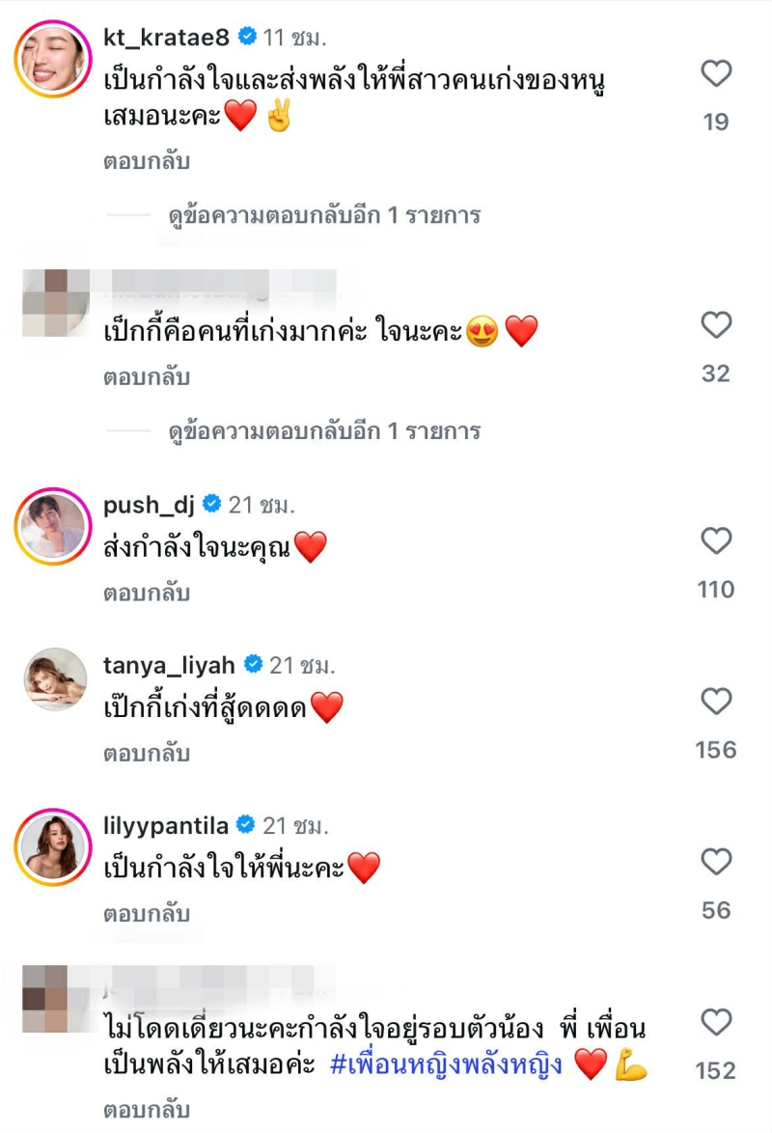Tap heart on tanya_liyah's comment
The height and width of the screenshot is (1133, 772).
pos(716,702)
